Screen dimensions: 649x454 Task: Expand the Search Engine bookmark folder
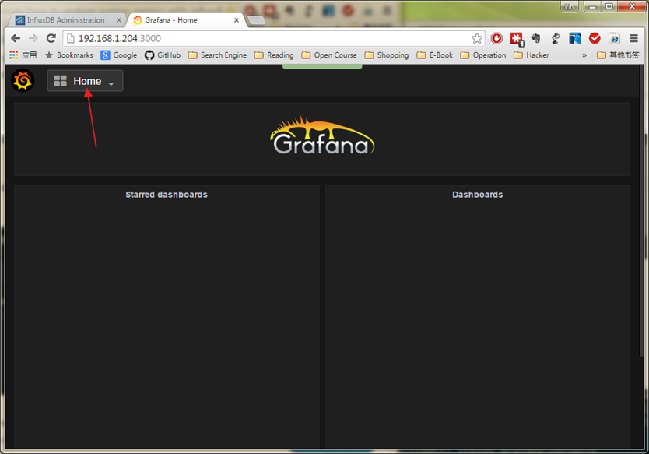pos(217,55)
